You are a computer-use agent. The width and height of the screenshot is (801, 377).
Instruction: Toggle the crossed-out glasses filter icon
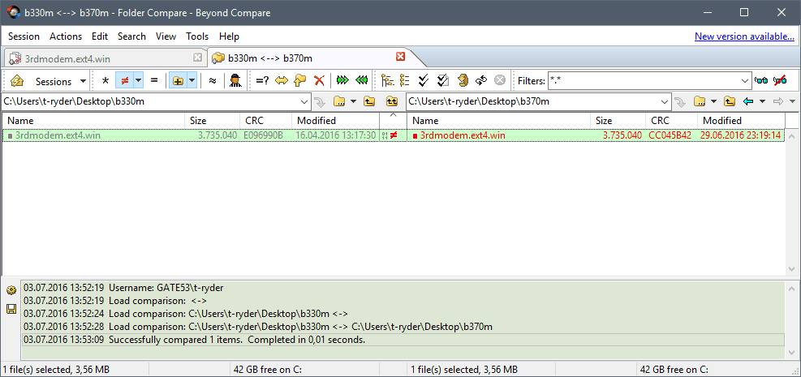tap(780, 80)
